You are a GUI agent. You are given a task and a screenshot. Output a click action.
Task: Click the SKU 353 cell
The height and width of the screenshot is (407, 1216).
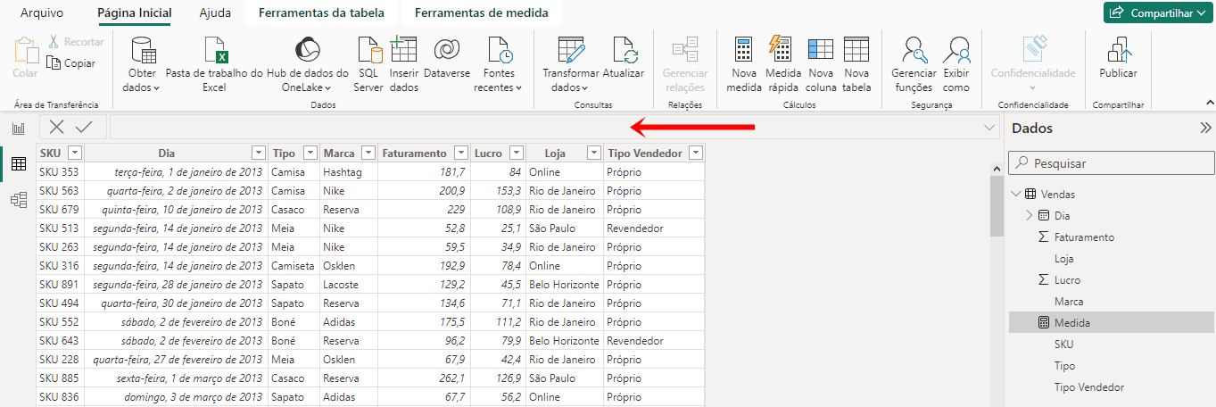tap(60, 171)
